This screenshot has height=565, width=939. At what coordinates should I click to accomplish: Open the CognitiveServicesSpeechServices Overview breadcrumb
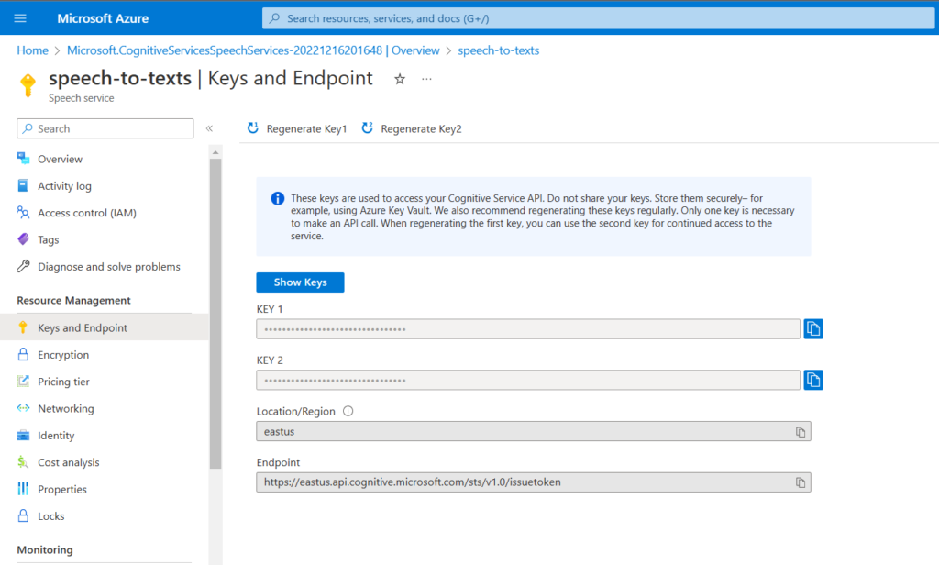tap(253, 50)
